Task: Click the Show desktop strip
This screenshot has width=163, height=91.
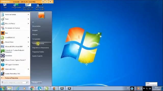Action: [x=162, y=88]
